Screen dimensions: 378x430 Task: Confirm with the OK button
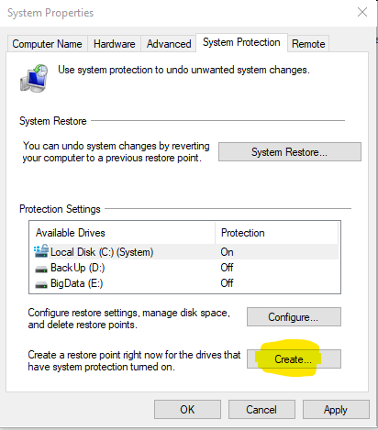coord(187,410)
